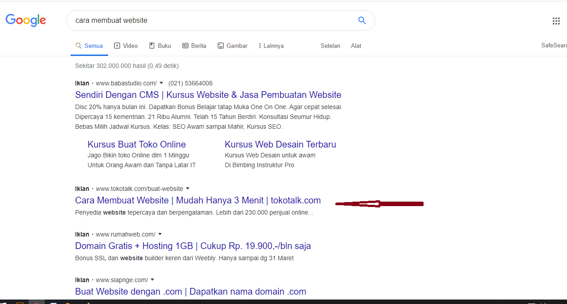Click 'Untuk Orang Awam dan Tanpa Latar IT' text
The width and height of the screenshot is (567, 304).
(142, 165)
